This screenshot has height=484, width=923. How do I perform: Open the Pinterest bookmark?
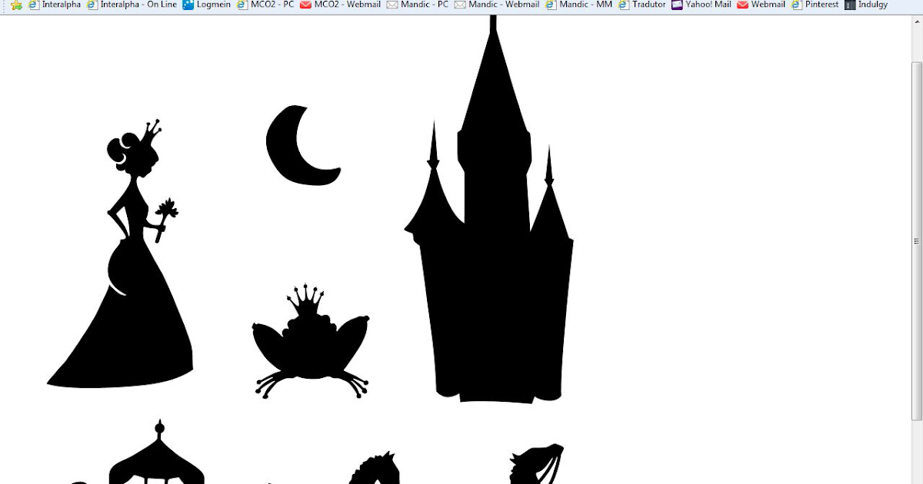coord(815,5)
